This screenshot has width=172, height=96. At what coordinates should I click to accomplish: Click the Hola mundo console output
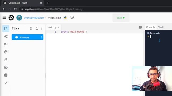click(x=153, y=33)
